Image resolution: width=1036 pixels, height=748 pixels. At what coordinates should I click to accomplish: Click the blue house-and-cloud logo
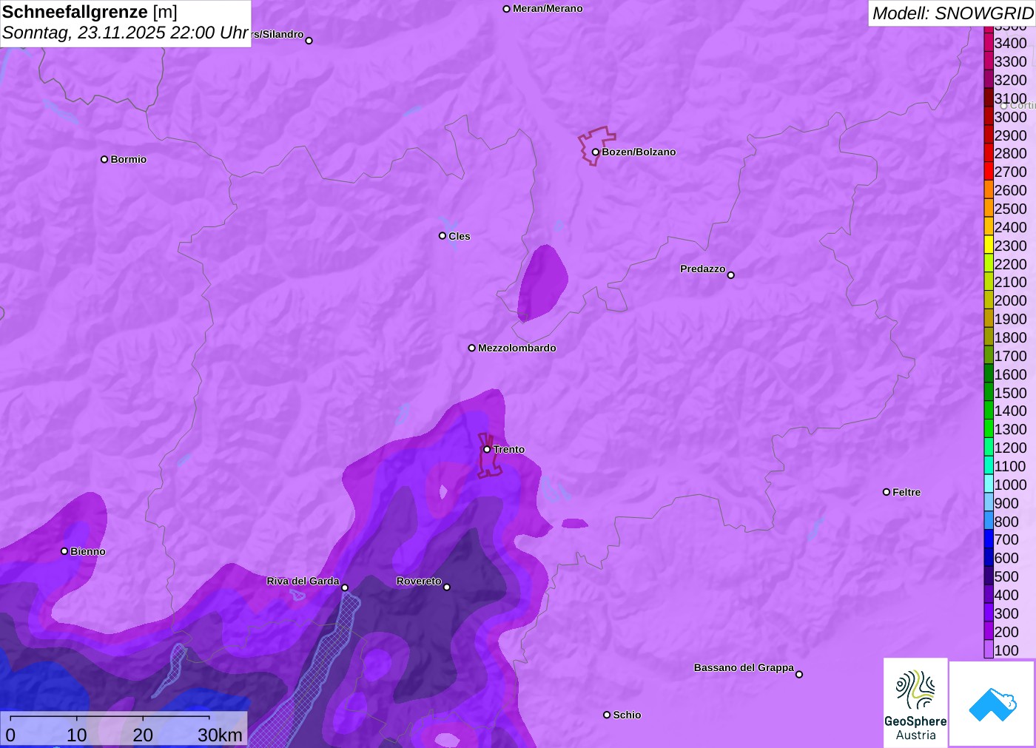tap(992, 704)
